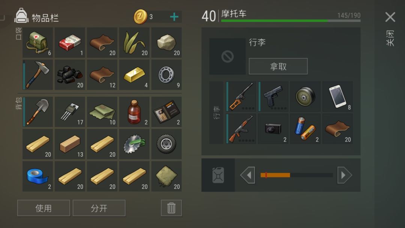405x228 pixels.
Task: Click the 使用 button
Action: pos(43,208)
